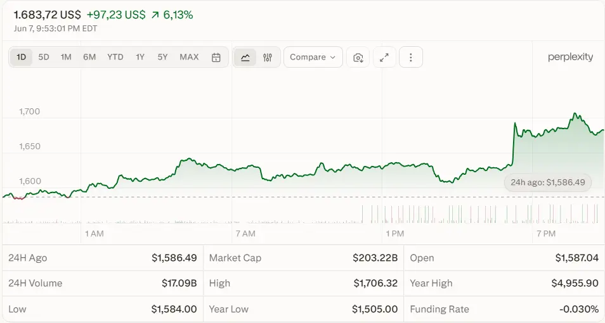Viewport: 605px width, 323px height.
Task: Click the price line peak near 7 PM
Action: point(575,114)
